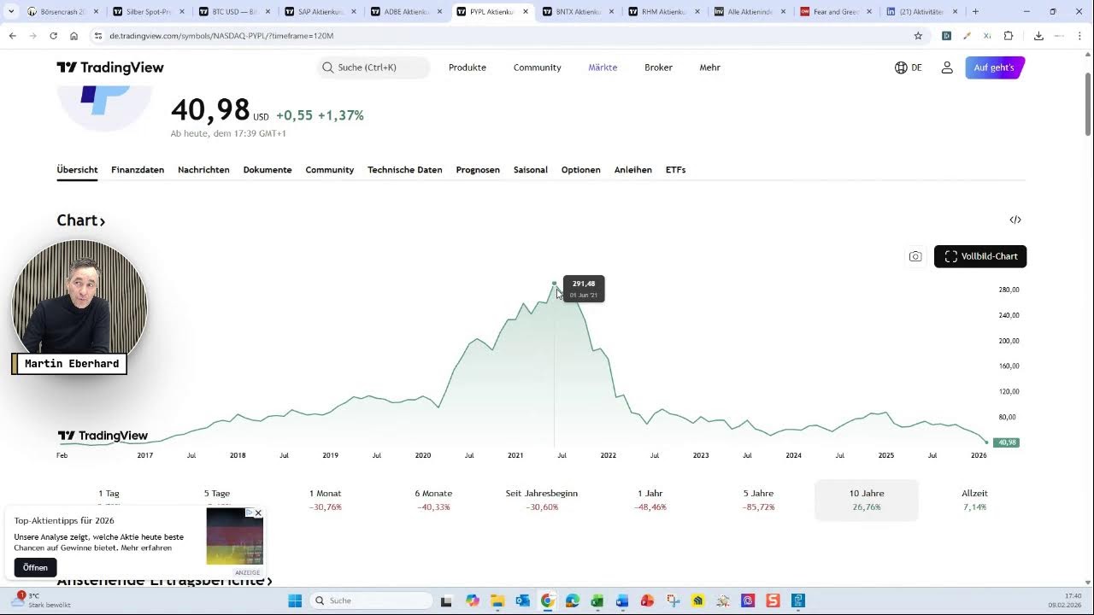Select the Seit Jahresbeginn timeframe
This screenshot has height=615, width=1094.
[542, 500]
